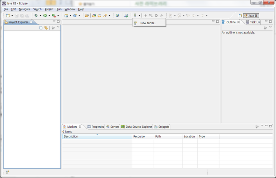Open the Project Explorer view menu triangle
This screenshot has width=276, height=178.
[58, 27]
